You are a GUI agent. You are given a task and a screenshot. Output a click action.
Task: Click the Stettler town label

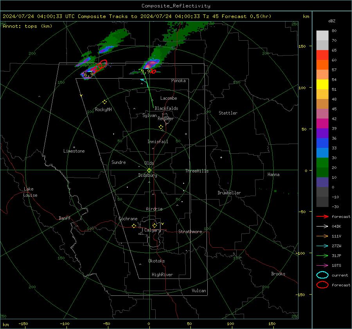[228, 113]
